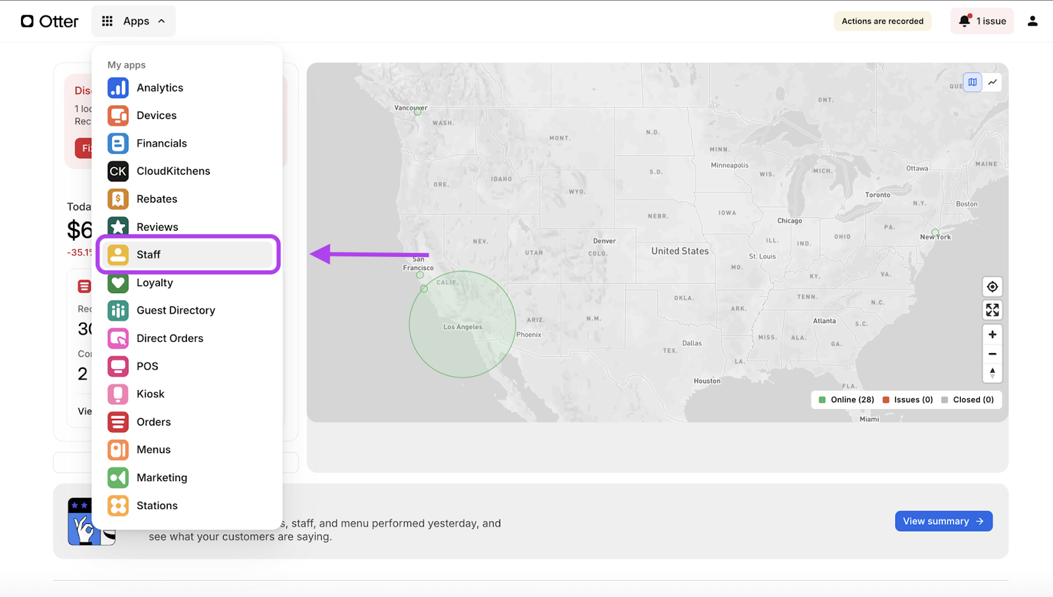
Task: Select the Rebates app icon
Action: click(118, 199)
